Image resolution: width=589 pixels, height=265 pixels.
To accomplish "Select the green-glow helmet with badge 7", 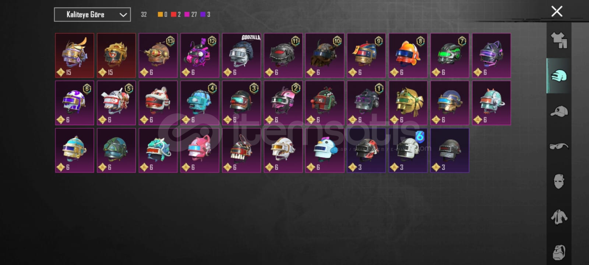I will point(450,56).
